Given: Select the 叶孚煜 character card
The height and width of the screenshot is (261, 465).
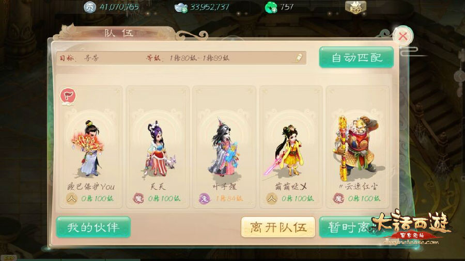Looking at the screenshot, I should pos(224,147).
